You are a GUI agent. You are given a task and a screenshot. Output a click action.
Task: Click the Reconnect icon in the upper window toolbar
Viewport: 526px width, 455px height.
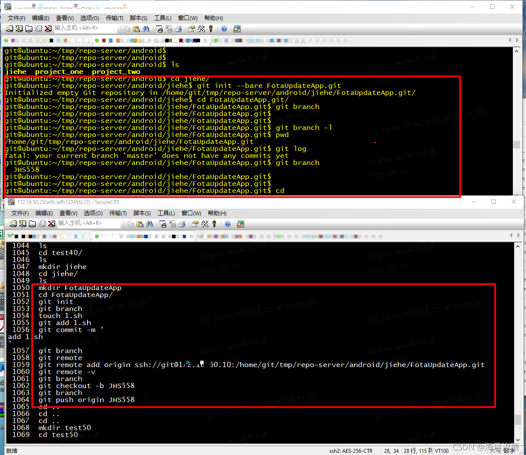click(x=39, y=29)
